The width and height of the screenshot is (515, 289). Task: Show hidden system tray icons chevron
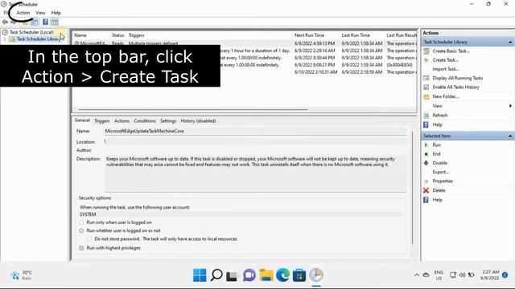click(x=417, y=275)
